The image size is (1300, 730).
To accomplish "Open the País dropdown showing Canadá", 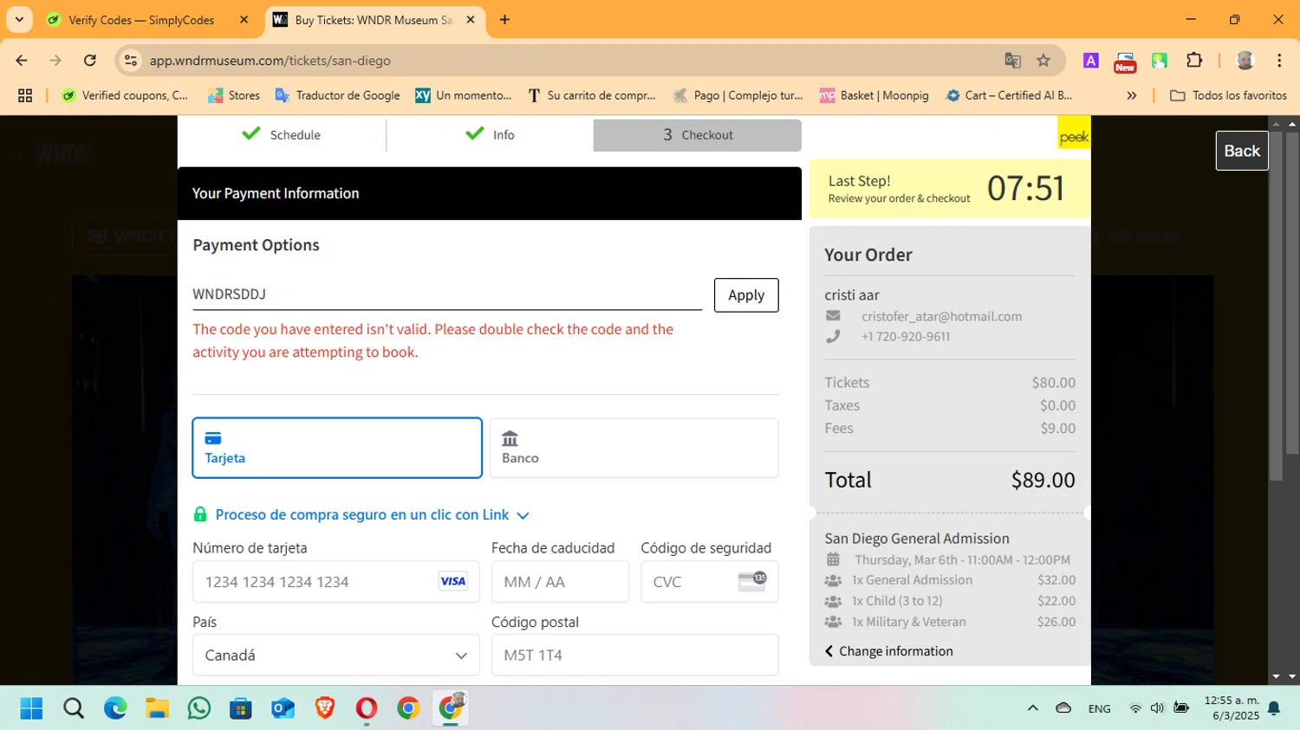I will point(336,656).
